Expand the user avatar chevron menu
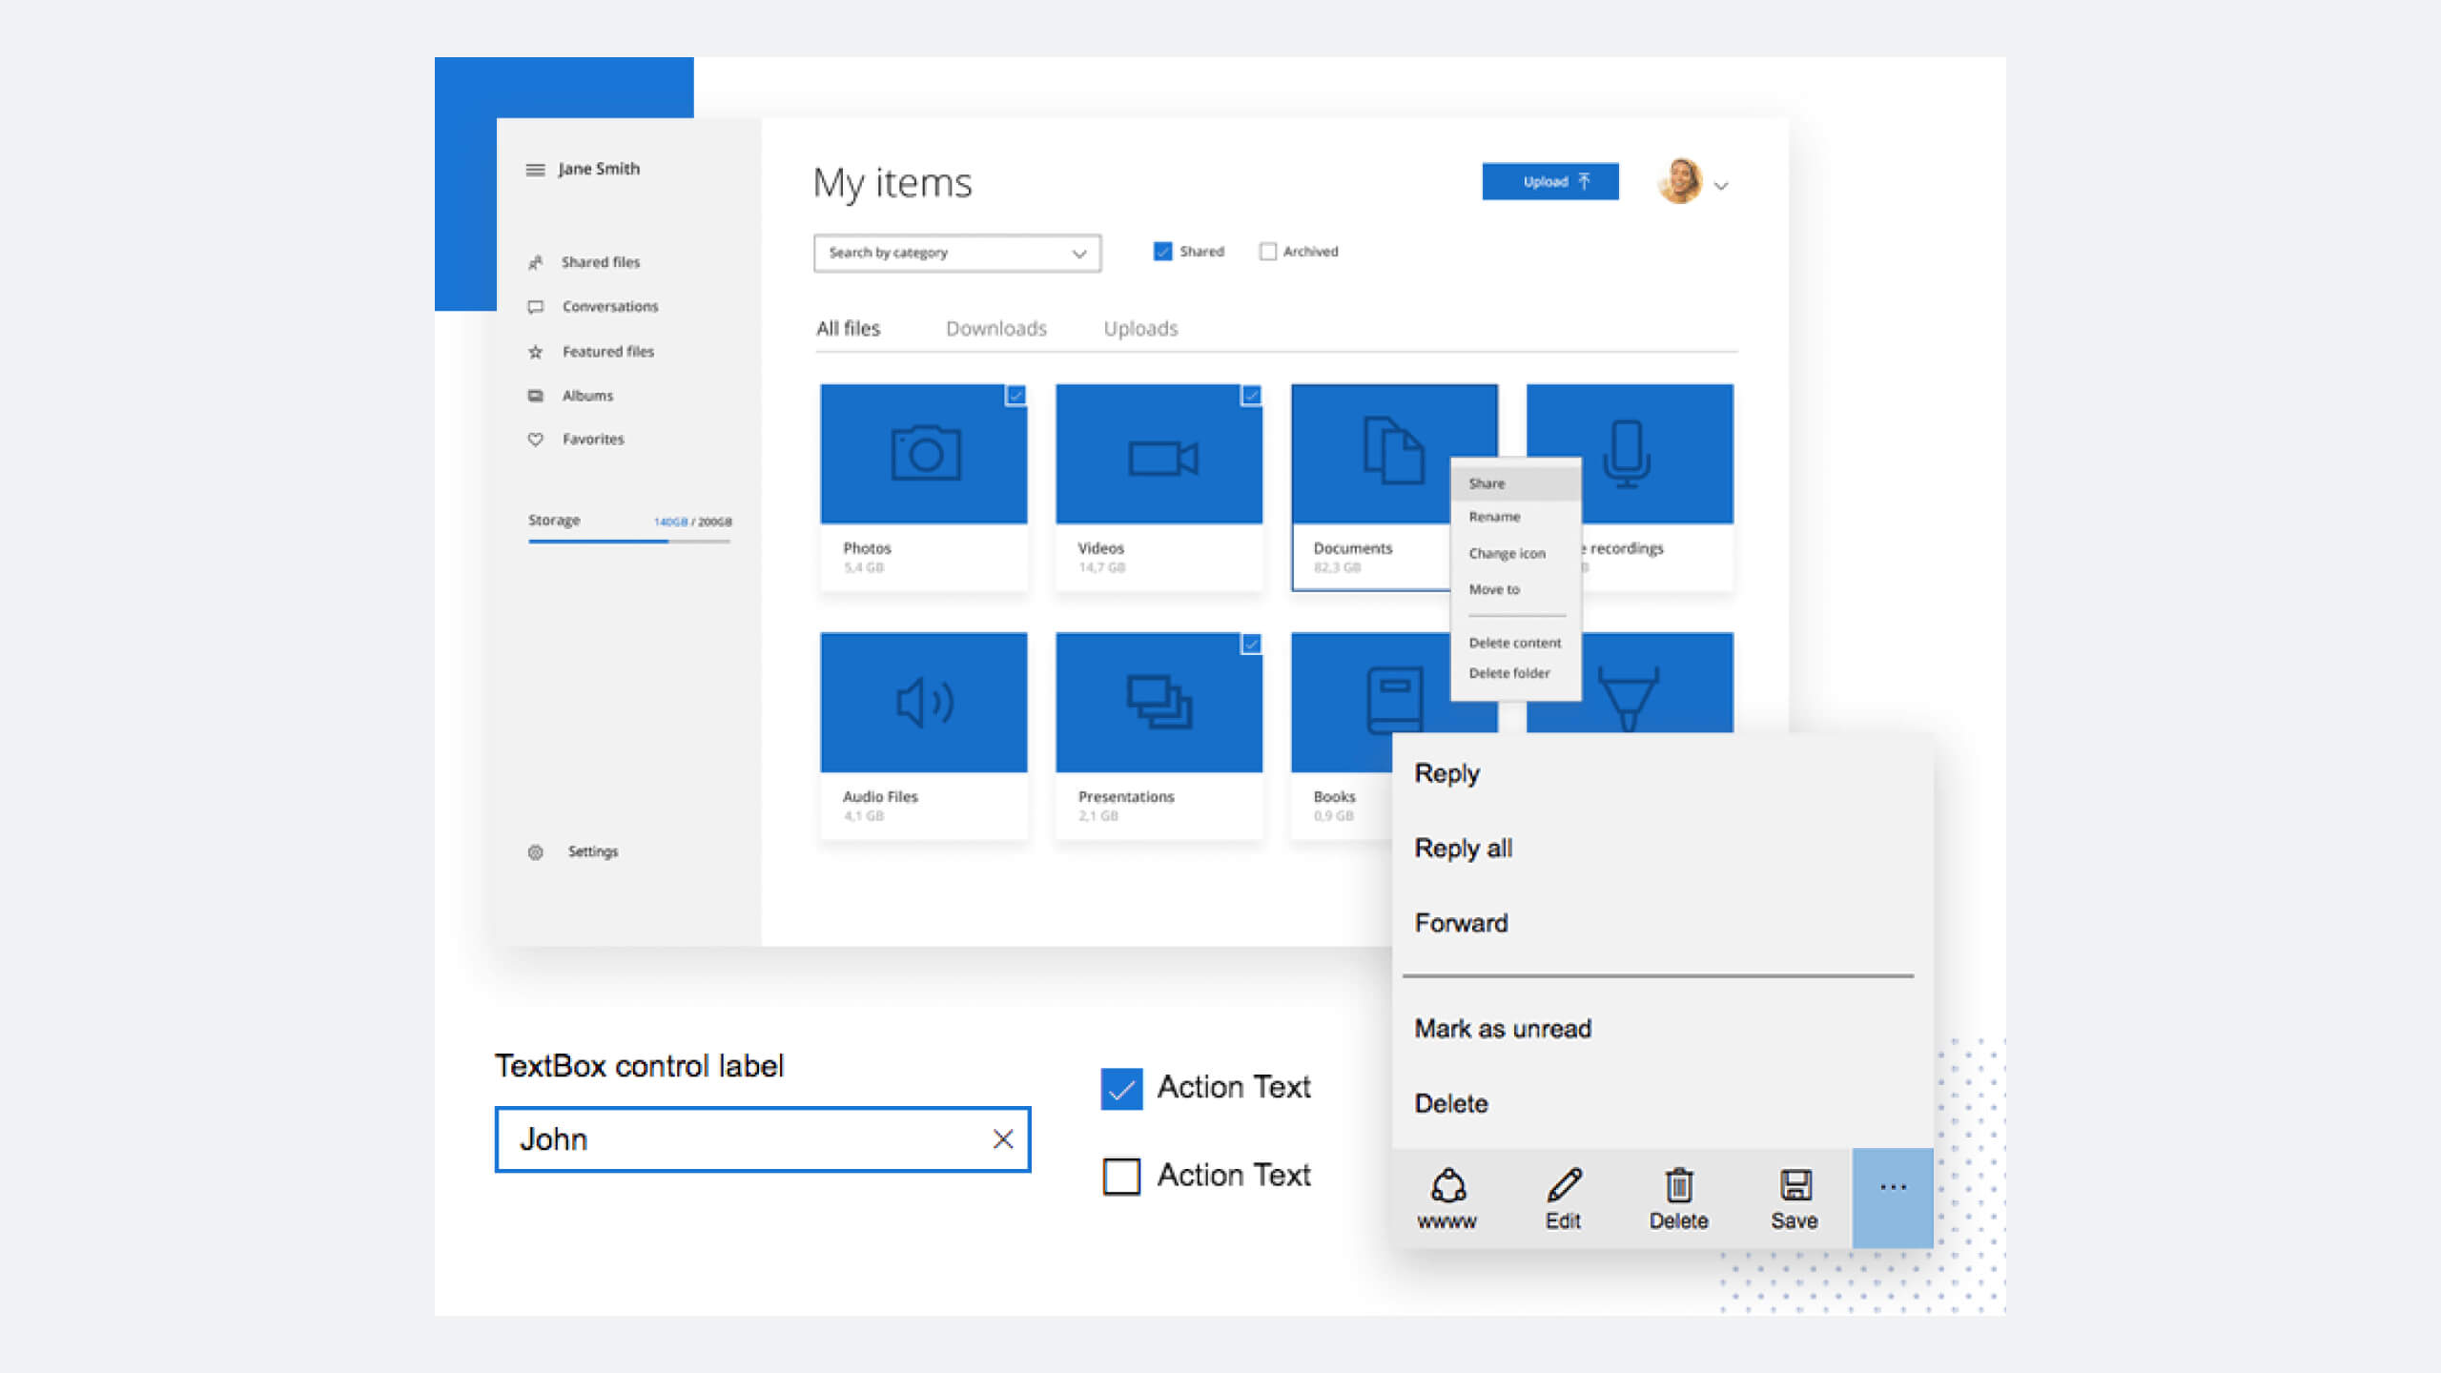2441x1373 pixels. click(x=1721, y=186)
